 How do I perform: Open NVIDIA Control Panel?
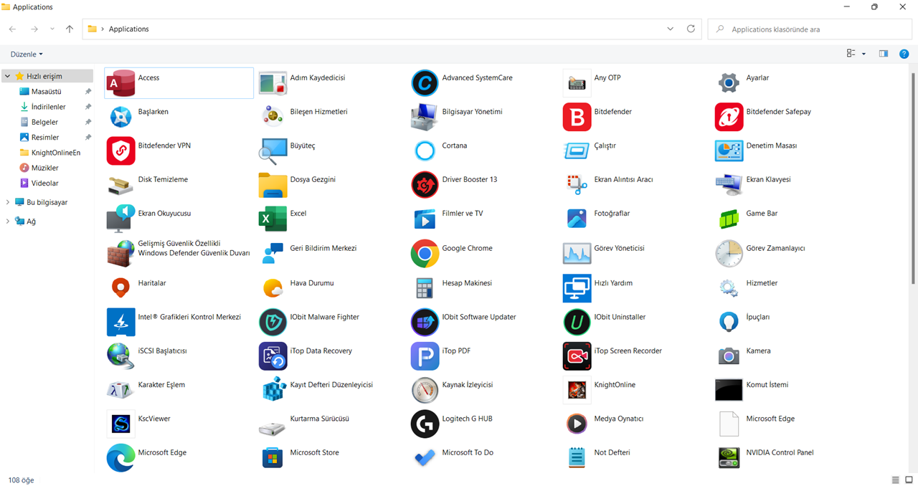[782, 452]
